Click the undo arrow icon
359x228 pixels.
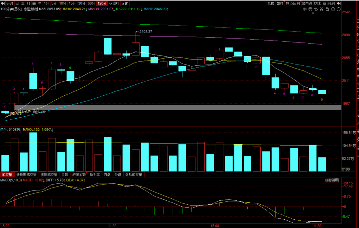click(316, 9)
